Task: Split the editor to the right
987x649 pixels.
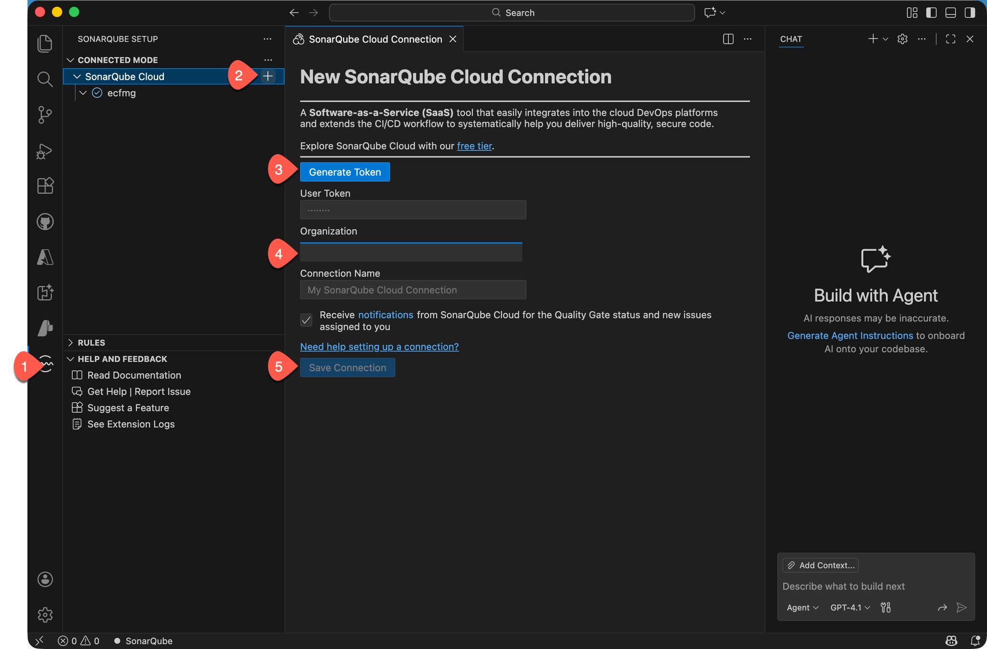Action: coord(728,39)
